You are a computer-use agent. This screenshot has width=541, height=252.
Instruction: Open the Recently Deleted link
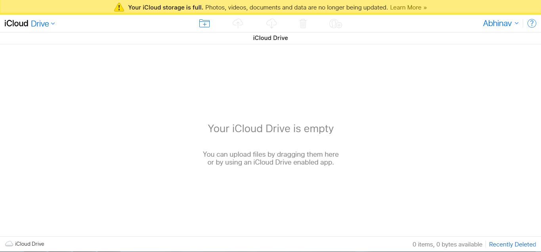click(x=512, y=244)
